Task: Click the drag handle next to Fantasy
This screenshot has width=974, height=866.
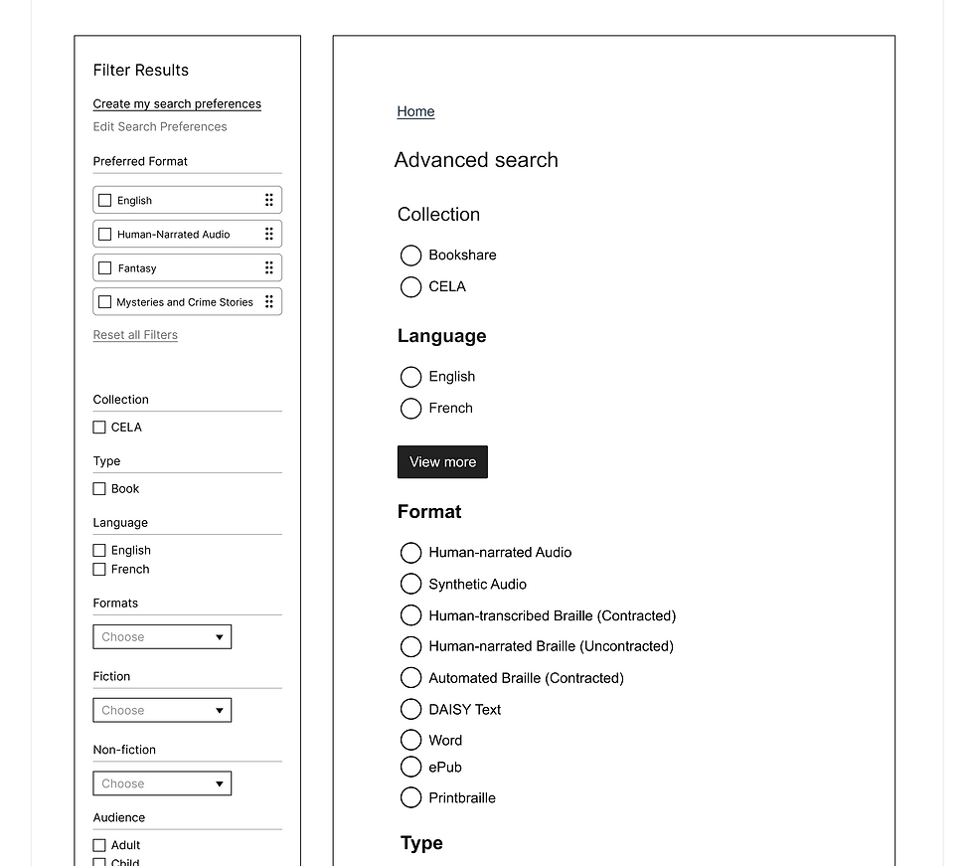Action: coord(268,266)
